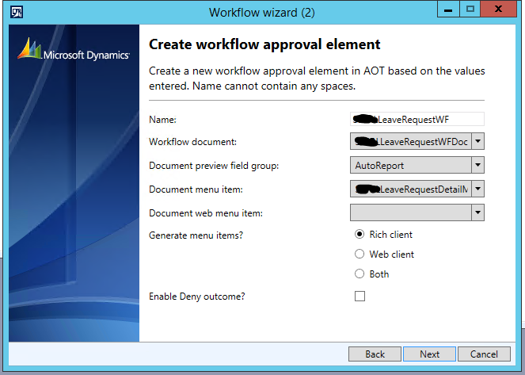Proceed with the Next button
The image size is (525, 375).
click(x=429, y=354)
